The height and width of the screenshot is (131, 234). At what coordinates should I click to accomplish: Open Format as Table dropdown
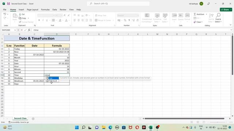point(157,18)
